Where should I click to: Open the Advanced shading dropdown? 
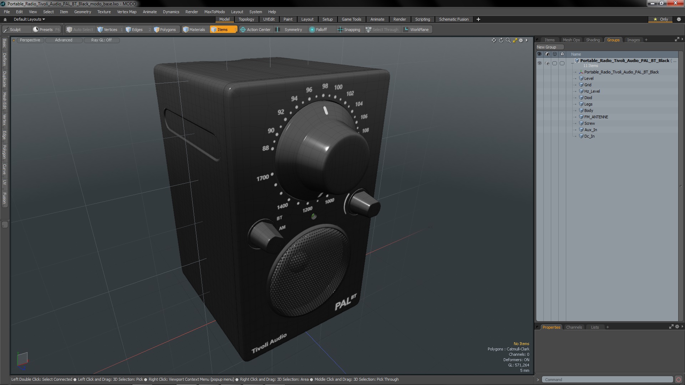(64, 40)
